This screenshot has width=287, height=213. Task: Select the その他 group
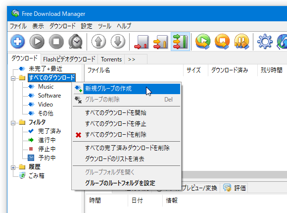46,113
